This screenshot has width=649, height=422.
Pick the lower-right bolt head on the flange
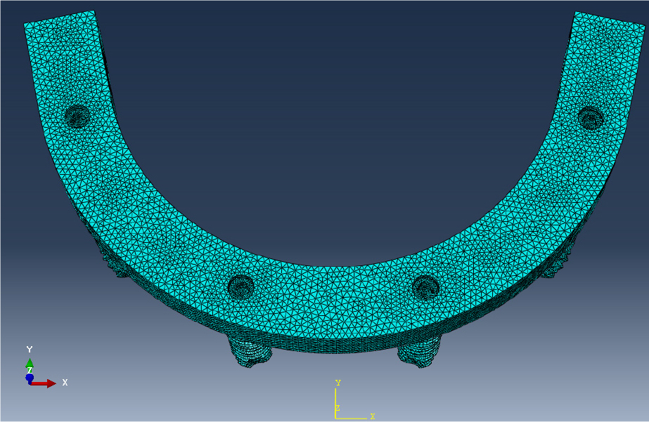click(425, 287)
